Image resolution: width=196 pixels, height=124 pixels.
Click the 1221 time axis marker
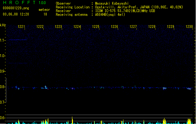[21, 27]
